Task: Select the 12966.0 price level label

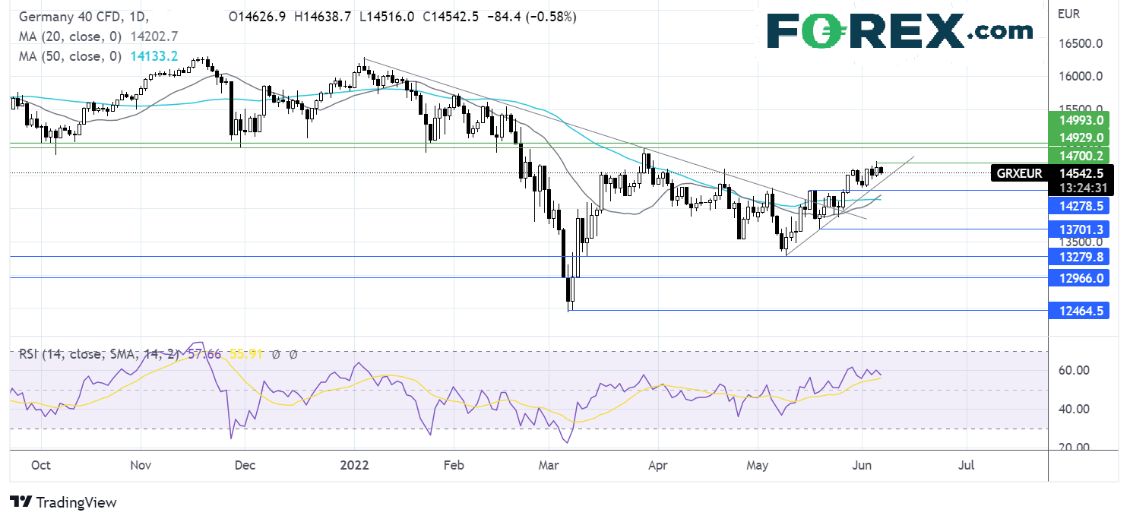Action: click(1079, 278)
